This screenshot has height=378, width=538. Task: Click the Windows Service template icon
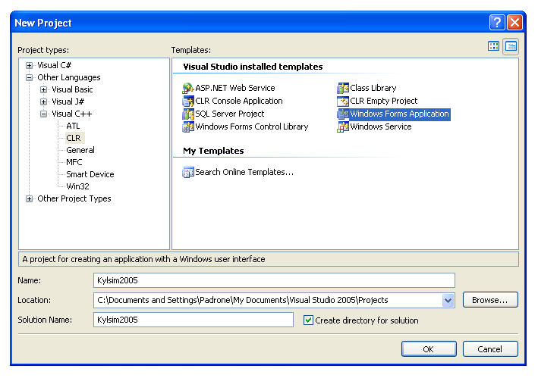(343, 127)
